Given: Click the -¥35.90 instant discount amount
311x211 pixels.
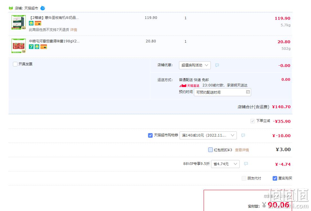Looking at the screenshot, I should click(x=282, y=121).
